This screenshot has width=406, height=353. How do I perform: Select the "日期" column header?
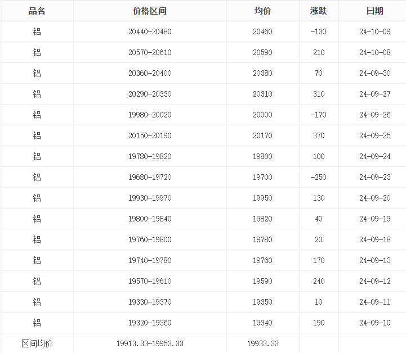click(374, 11)
